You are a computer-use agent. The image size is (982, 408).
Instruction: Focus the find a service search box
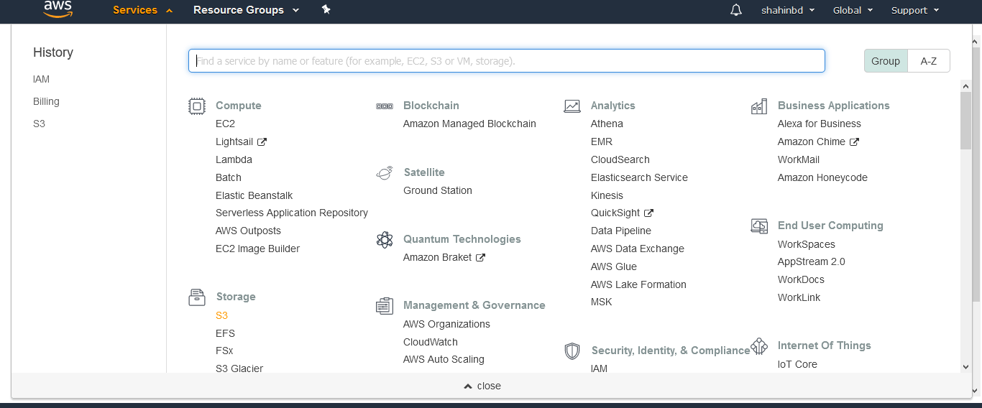[506, 61]
